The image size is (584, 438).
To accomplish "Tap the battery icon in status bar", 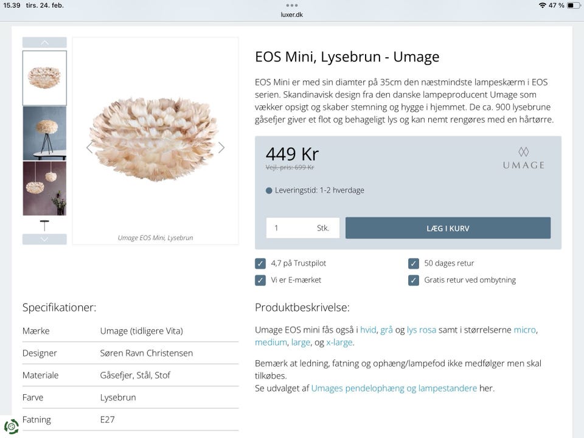I will (573, 5).
